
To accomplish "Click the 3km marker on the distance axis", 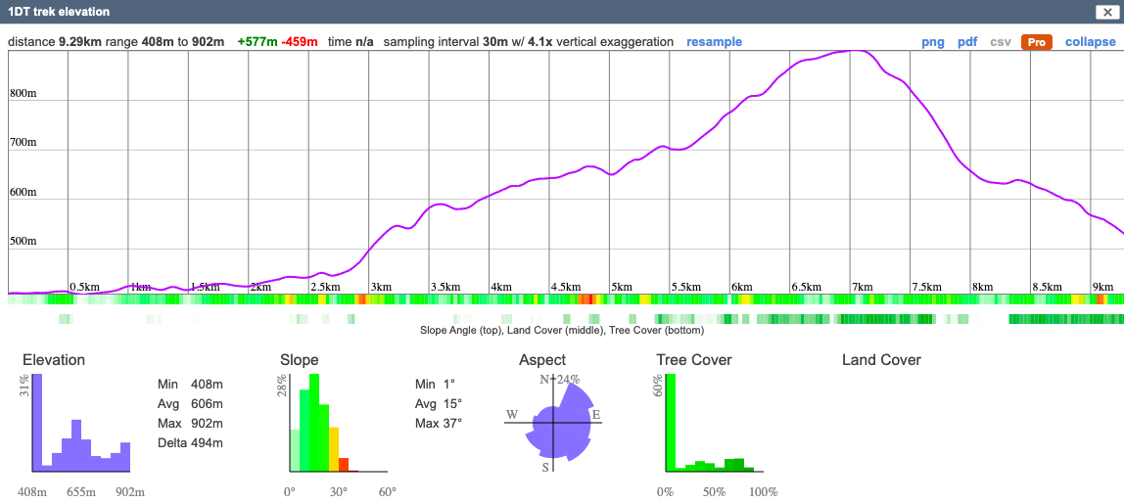I will click(380, 287).
